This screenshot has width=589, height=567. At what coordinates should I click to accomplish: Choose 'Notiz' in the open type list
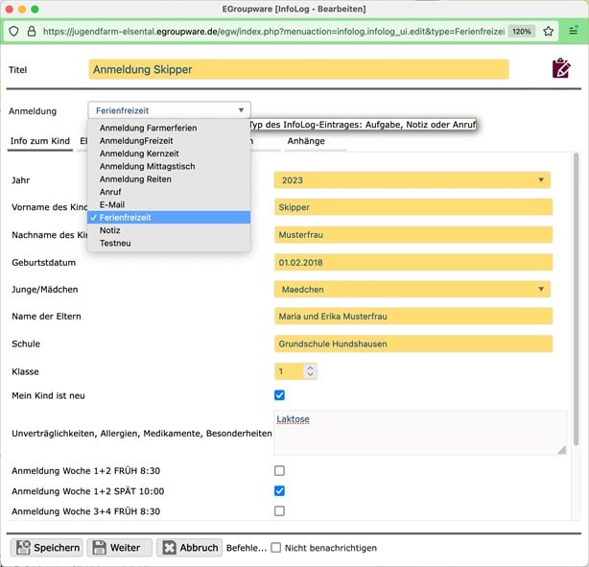(x=111, y=230)
